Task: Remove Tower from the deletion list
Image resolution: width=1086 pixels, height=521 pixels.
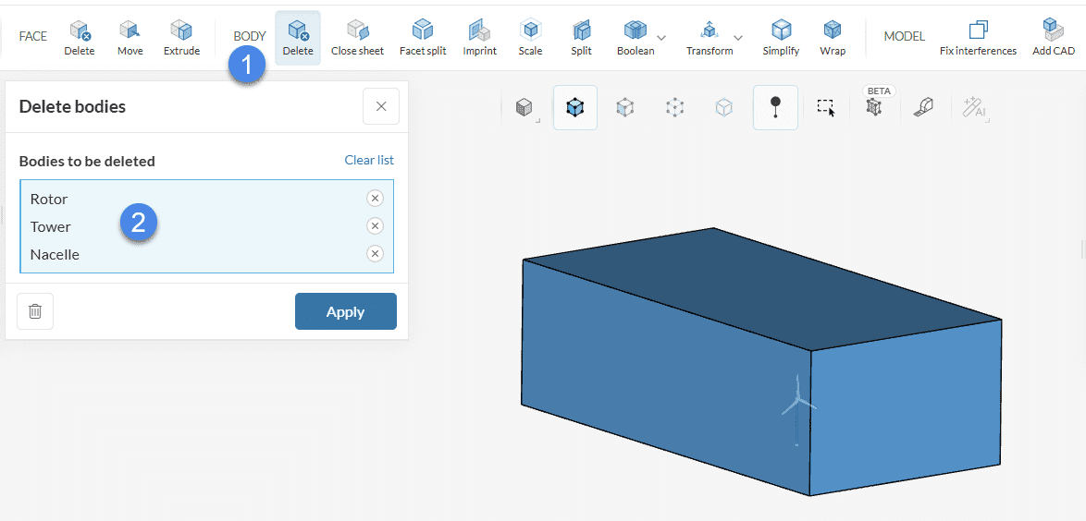Action: (375, 226)
